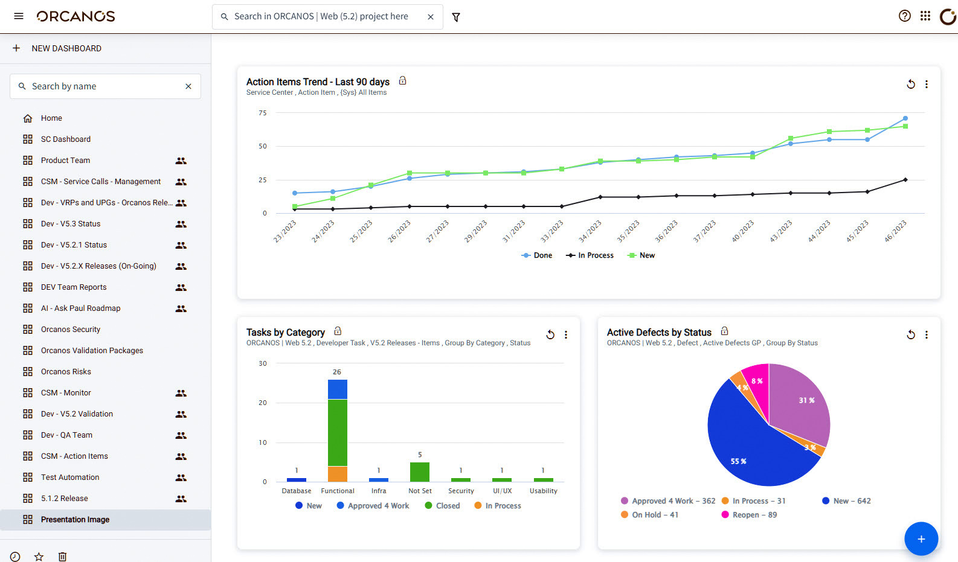Screen dimensions: 958x562
Task: Click the star favorites icon in sidebar footer
Action: [x=39, y=557]
